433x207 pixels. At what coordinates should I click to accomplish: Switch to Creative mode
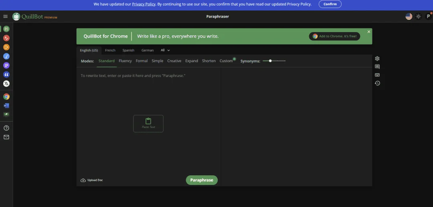click(x=174, y=61)
